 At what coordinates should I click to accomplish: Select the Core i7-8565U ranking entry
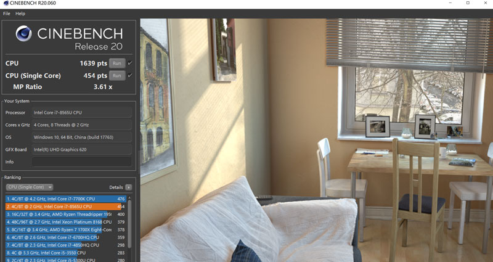tap(66, 207)
